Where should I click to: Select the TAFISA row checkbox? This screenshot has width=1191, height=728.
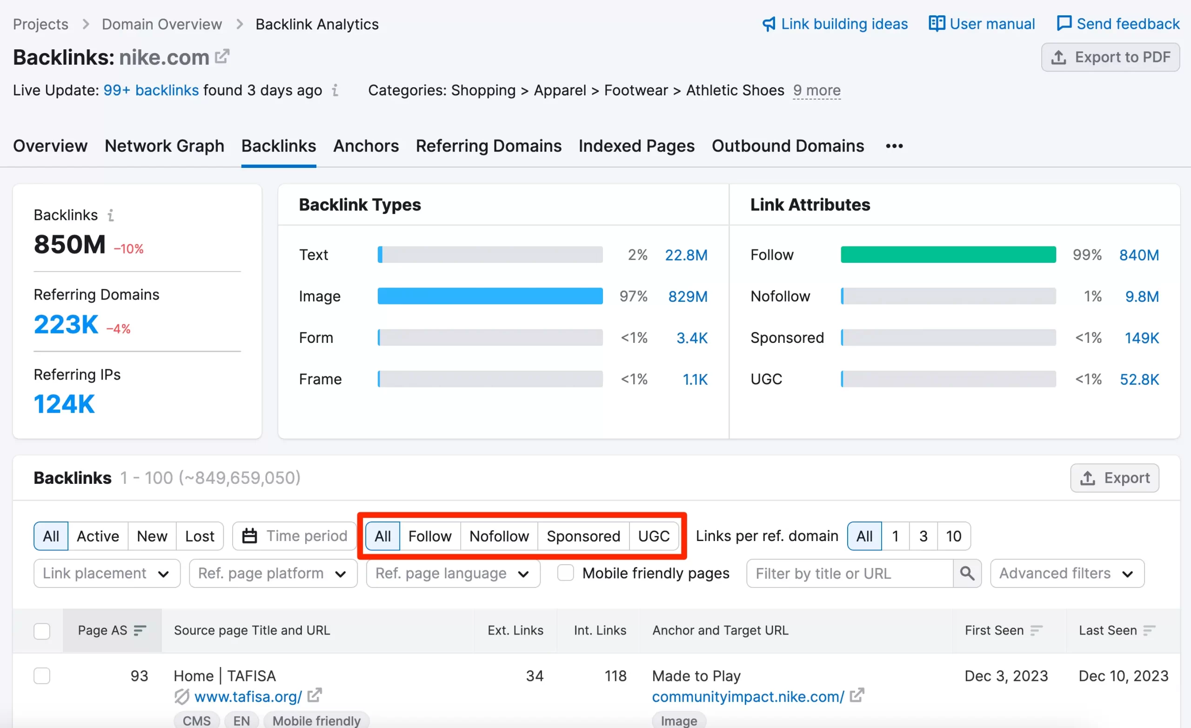click(42, 675)
